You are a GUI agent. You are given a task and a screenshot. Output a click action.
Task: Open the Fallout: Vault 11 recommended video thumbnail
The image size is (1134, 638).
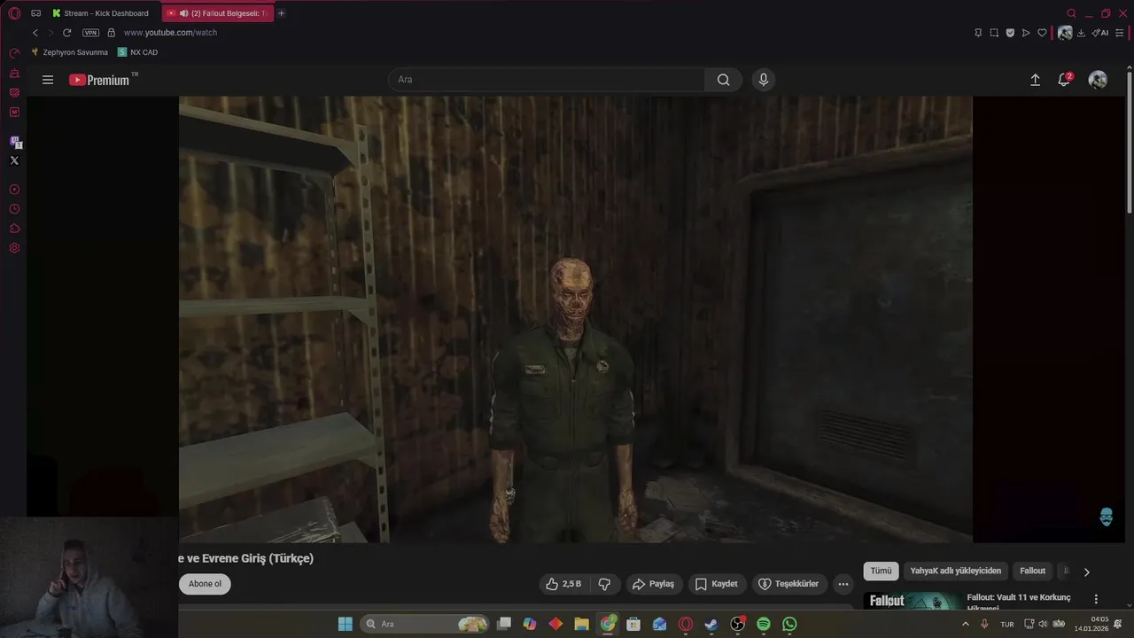coord(913,601)
